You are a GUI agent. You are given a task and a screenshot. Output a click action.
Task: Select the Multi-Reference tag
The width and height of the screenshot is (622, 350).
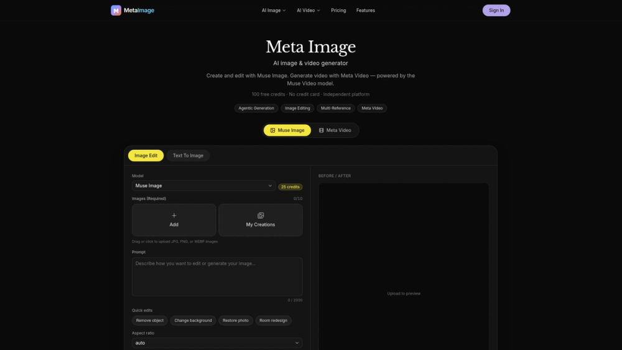coord(336,108)
